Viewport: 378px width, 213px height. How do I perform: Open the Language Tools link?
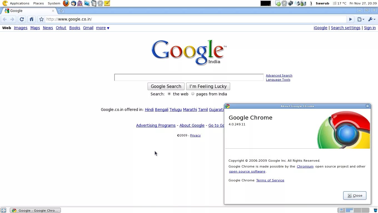pyautogui.click(x=278, y=80)
